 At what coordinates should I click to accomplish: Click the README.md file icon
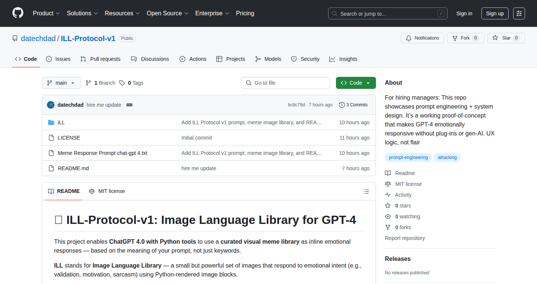51,168
